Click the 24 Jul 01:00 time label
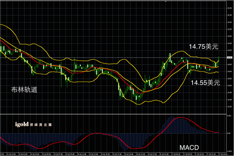 point(23,154)
